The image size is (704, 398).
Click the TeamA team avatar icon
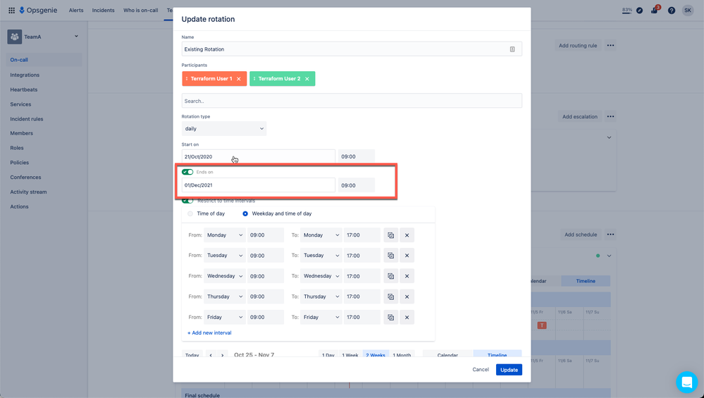click(x=14, y=37)
